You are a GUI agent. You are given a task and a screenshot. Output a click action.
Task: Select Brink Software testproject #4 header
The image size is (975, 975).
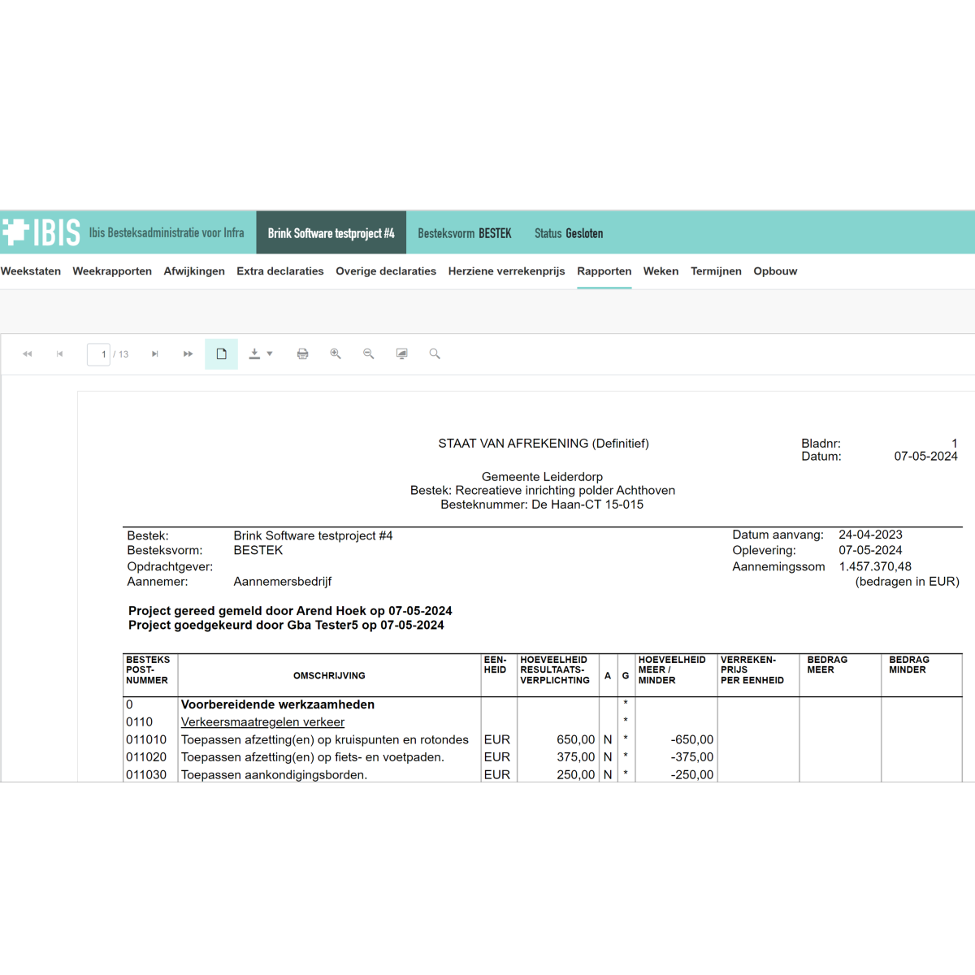coord(331,233)
